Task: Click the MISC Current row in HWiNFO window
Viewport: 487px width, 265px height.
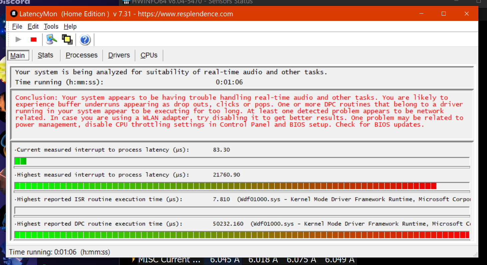Action: (x=169, y=260)
